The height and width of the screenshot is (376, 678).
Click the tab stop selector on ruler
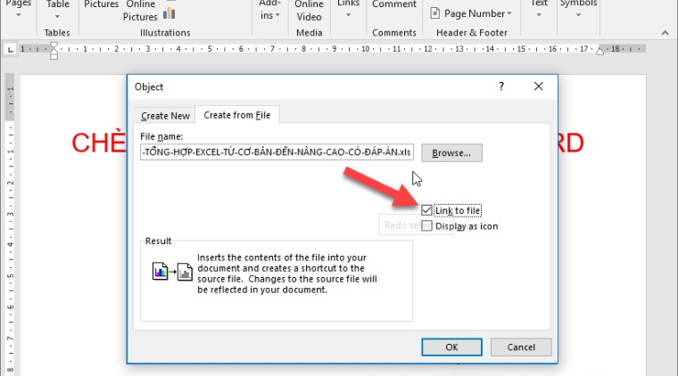click(11, 49)
